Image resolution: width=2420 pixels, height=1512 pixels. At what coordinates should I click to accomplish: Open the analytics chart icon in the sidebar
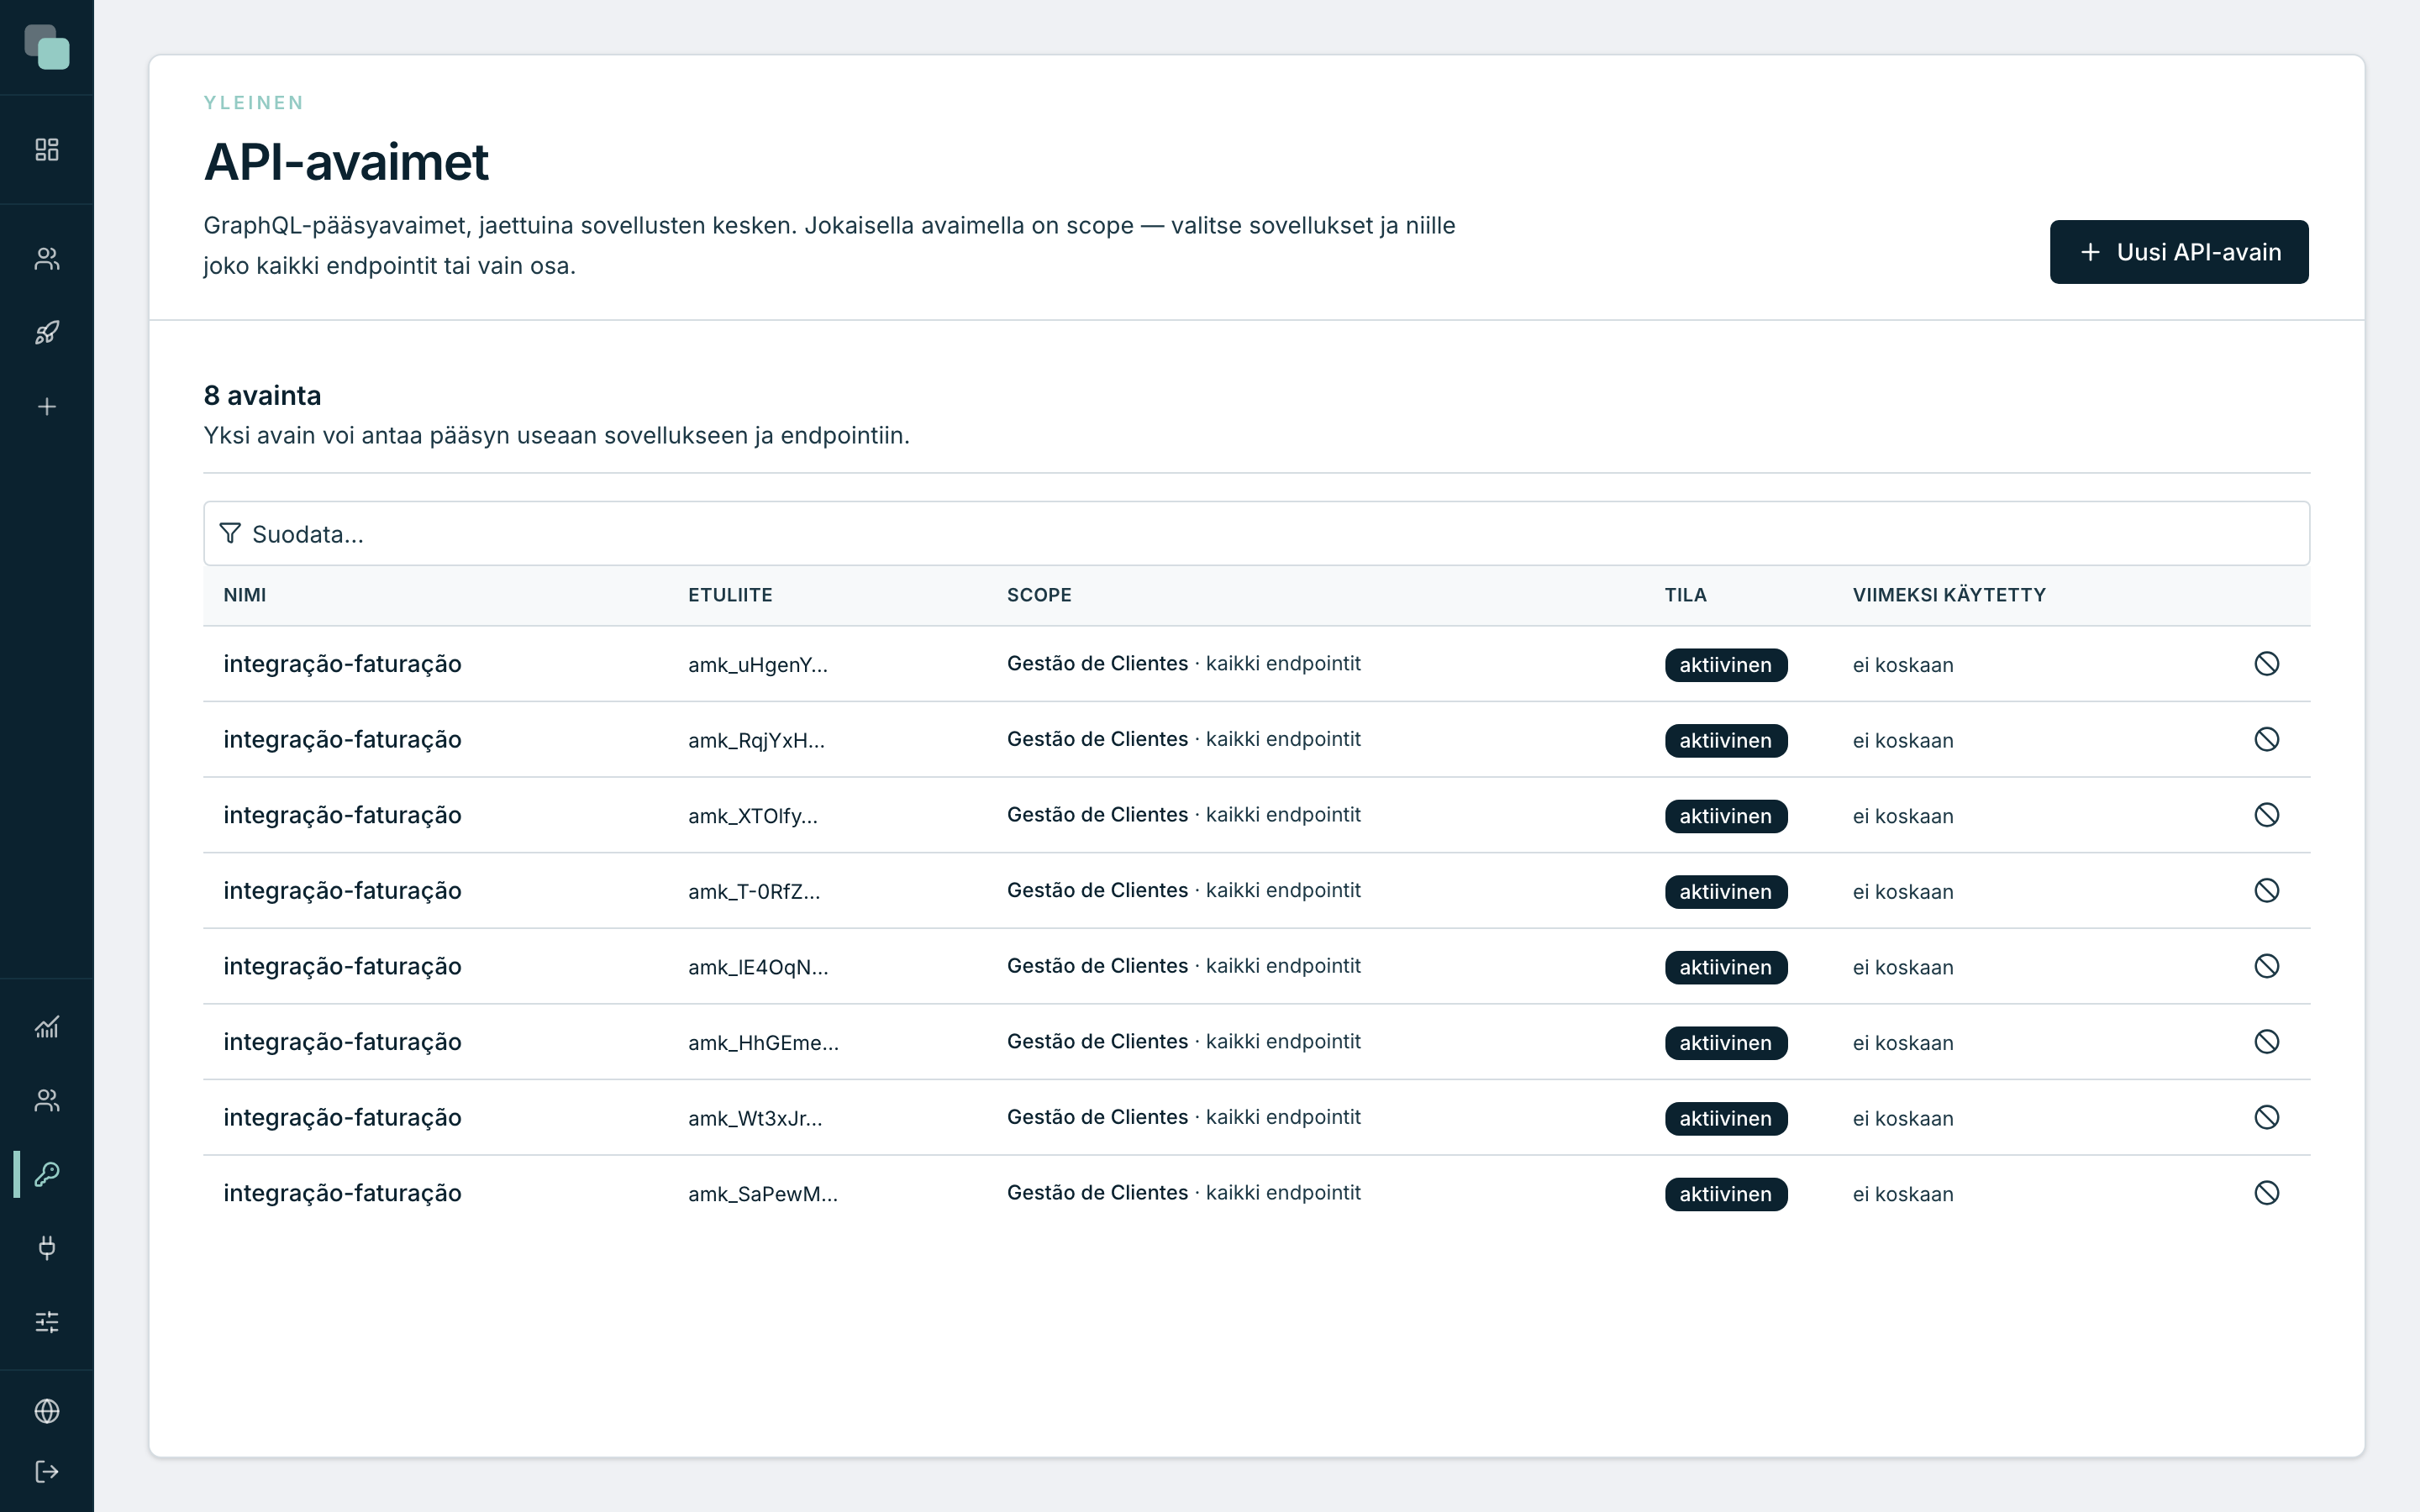[x=47, y=1027]
